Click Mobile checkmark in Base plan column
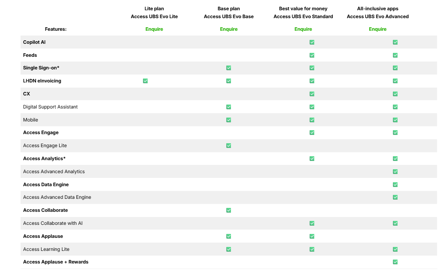 point(229,120)
